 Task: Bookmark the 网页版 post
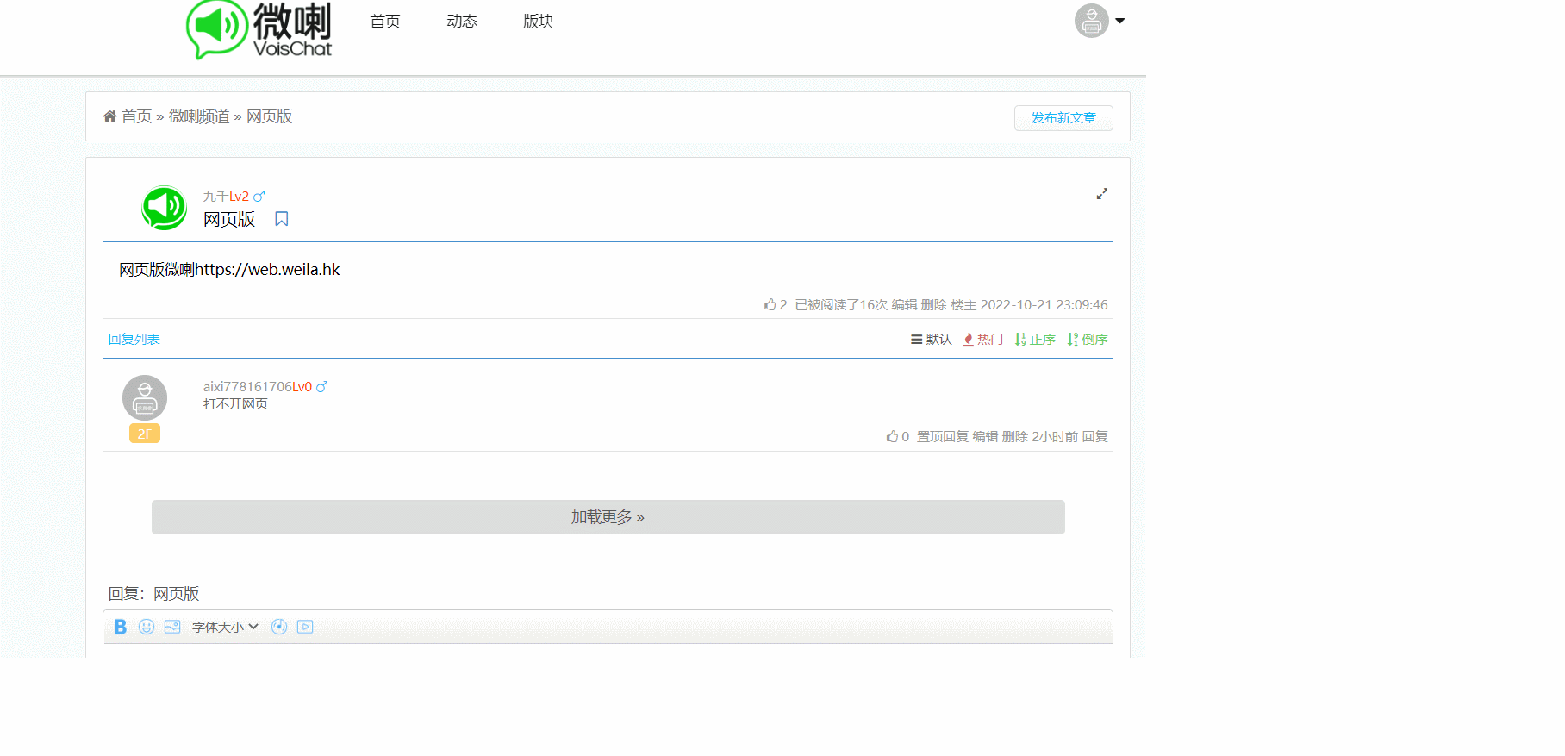[282, 219]
